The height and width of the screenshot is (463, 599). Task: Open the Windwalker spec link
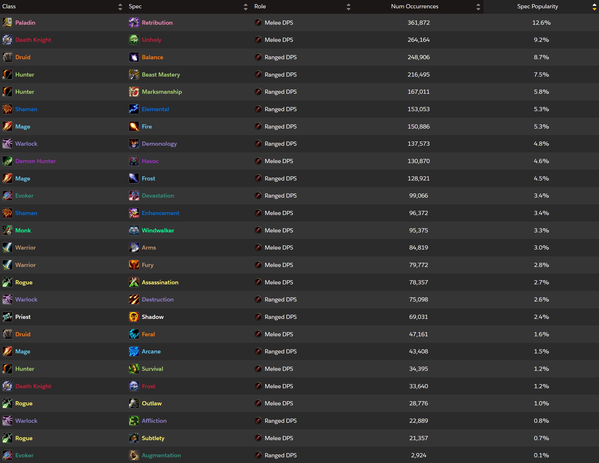[x=158, y=231]
